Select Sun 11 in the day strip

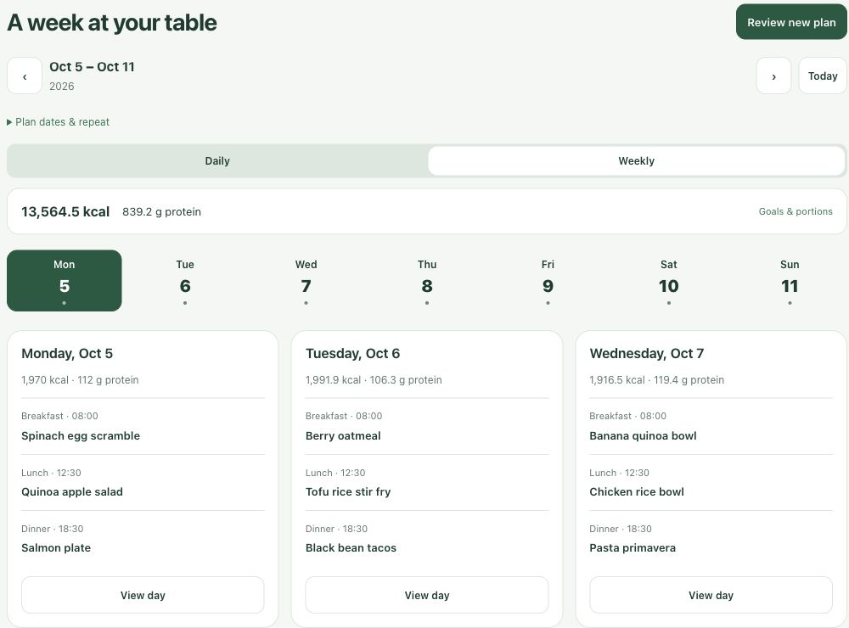tap(790, 280)
